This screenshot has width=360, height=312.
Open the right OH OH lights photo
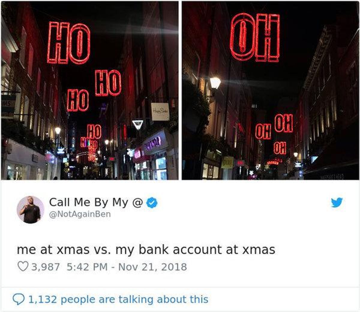270,90
